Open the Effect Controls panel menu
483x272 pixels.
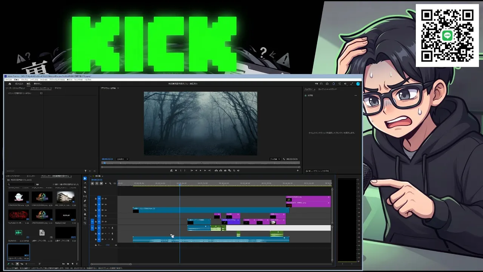[x=52, y=88]
